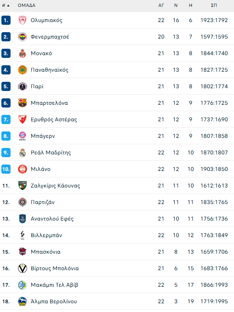Click the Παρτιζάν team name
The height and width of the screenshot is (312, 234).
click(x=43, y=202)
